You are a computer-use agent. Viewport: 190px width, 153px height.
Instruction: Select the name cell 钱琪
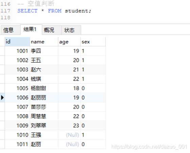click(x=44, y=79)
